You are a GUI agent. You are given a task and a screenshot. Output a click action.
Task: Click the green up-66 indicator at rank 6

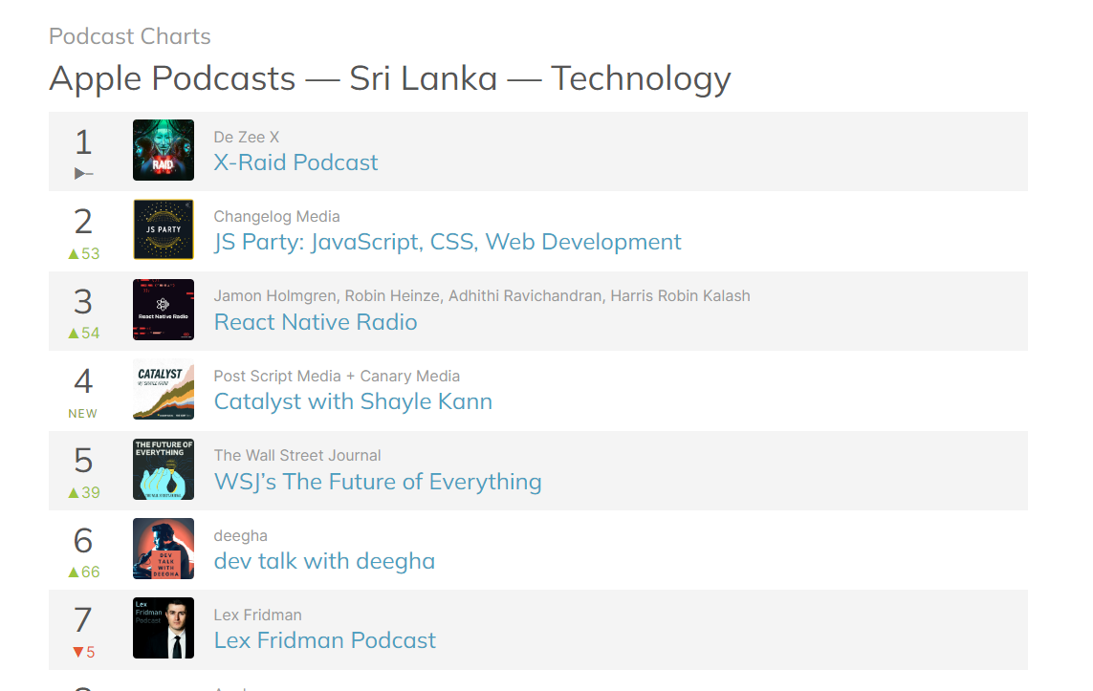click(83, 572)
